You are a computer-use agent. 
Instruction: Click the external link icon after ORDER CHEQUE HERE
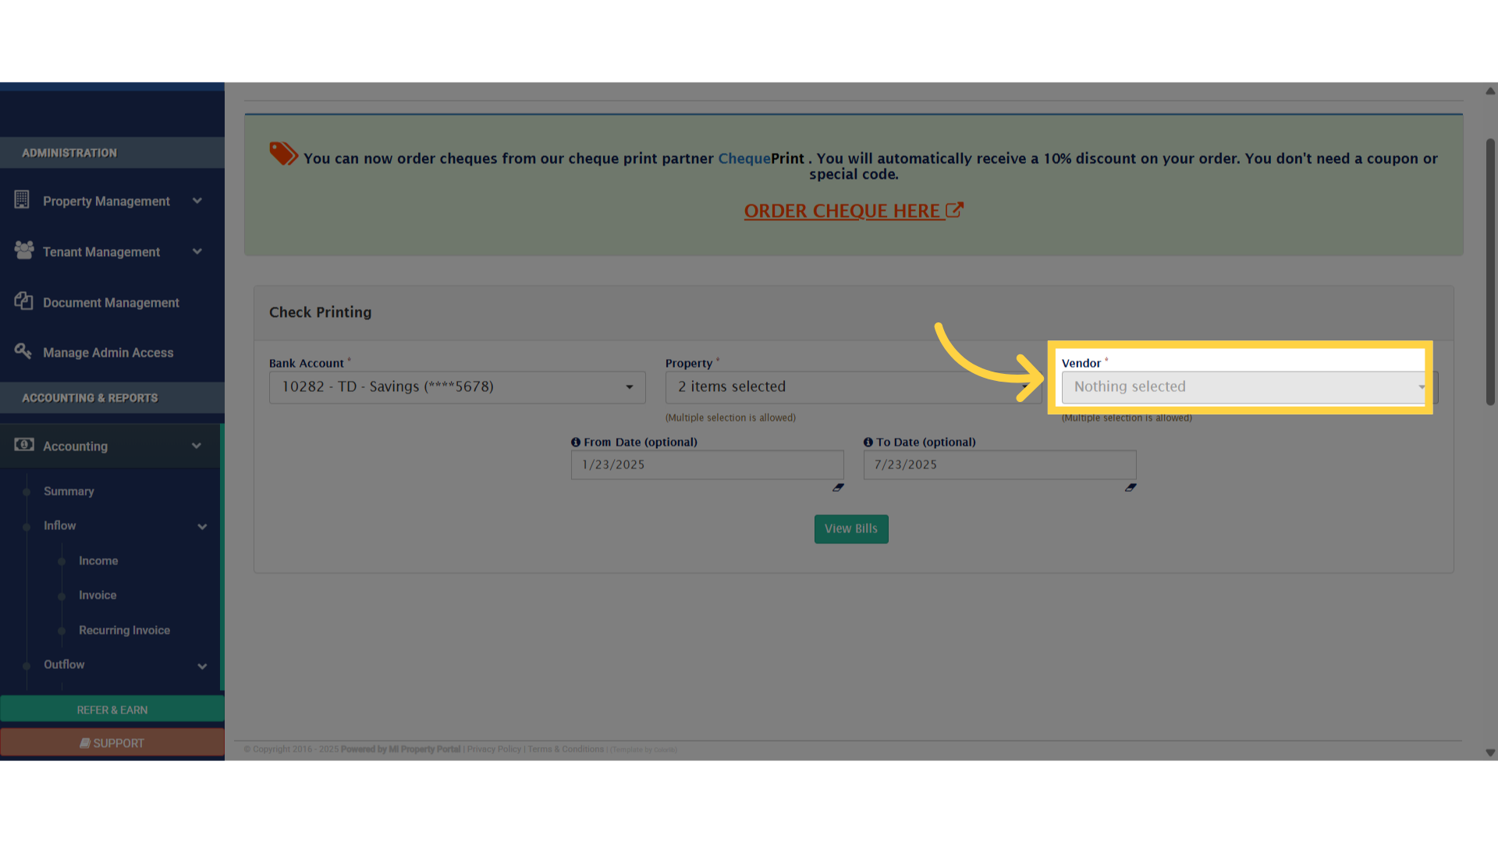[956, 209]
